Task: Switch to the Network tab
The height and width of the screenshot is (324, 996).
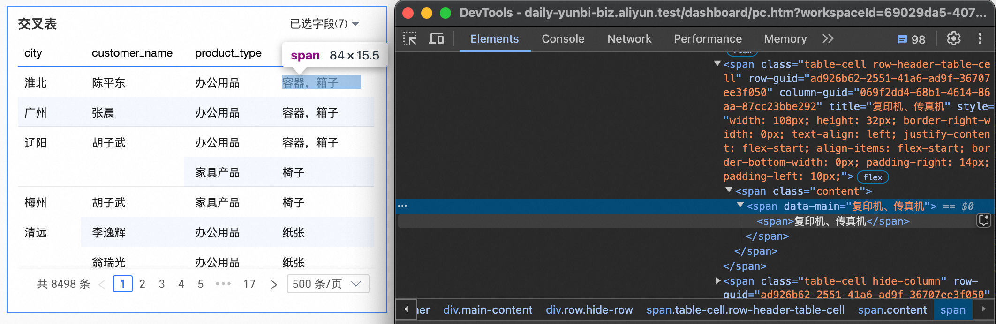Action: (629, 39)
